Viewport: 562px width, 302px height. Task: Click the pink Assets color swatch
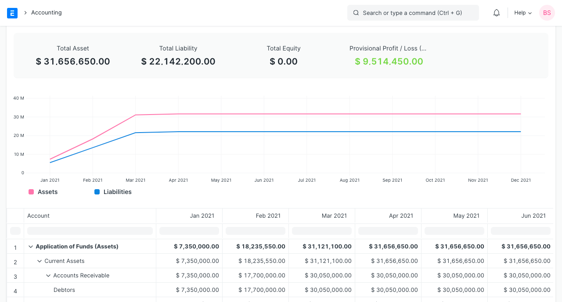tap(31, 192)
